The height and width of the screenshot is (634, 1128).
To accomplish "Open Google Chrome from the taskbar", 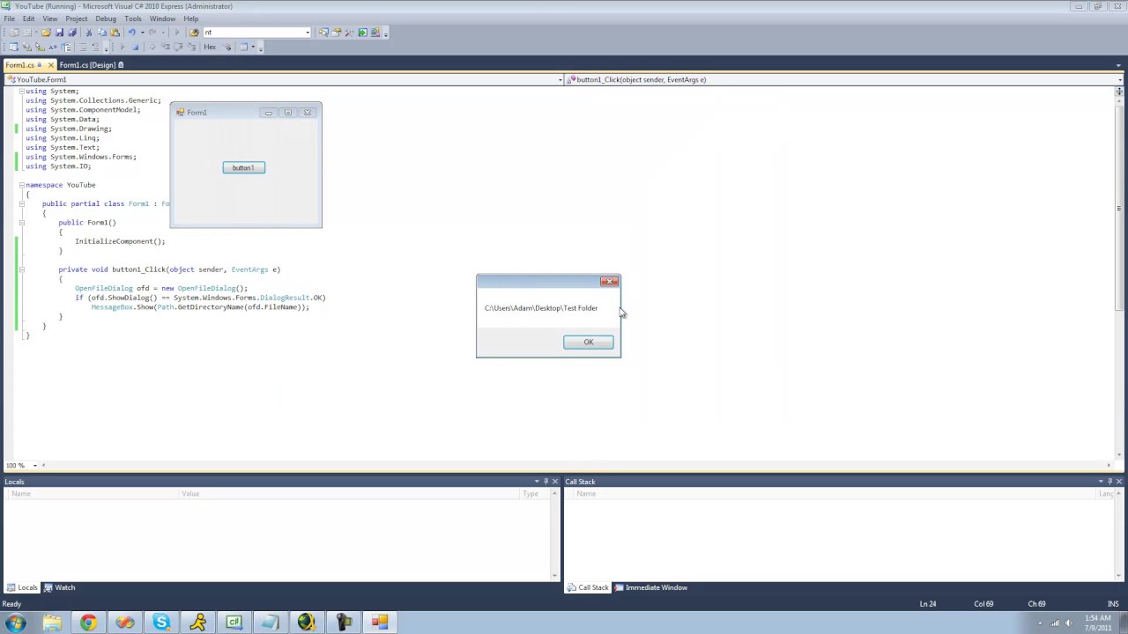I will pyautogui.click(x=88, y=623).
